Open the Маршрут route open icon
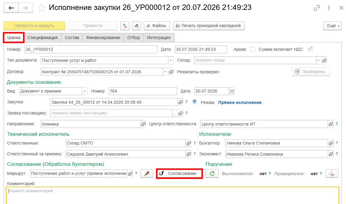The image size is (346, 204). (x=130, y=174)
